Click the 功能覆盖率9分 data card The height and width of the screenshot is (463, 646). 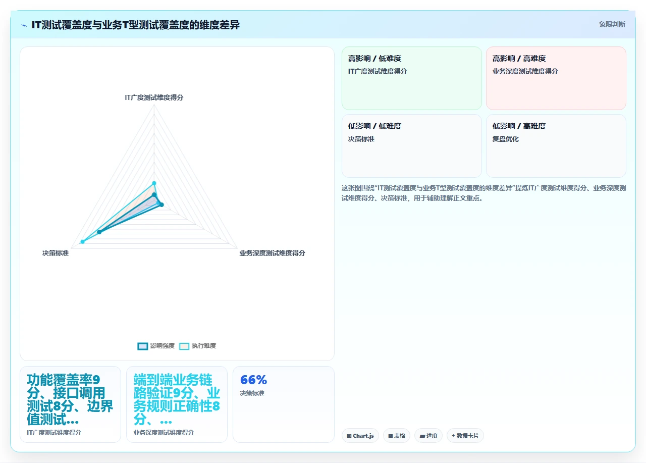(x=70, y=404)
